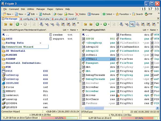Viewport: 161px width, 121px height.
Task: Click the Search toolbar icon
Action: tap(134, 14)
